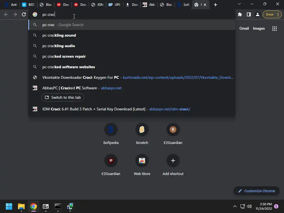Select 'pc crac - Google Search' suggestion
Image resolution: width=284 pixels, height=213 pixels.
tap(132, 25)
